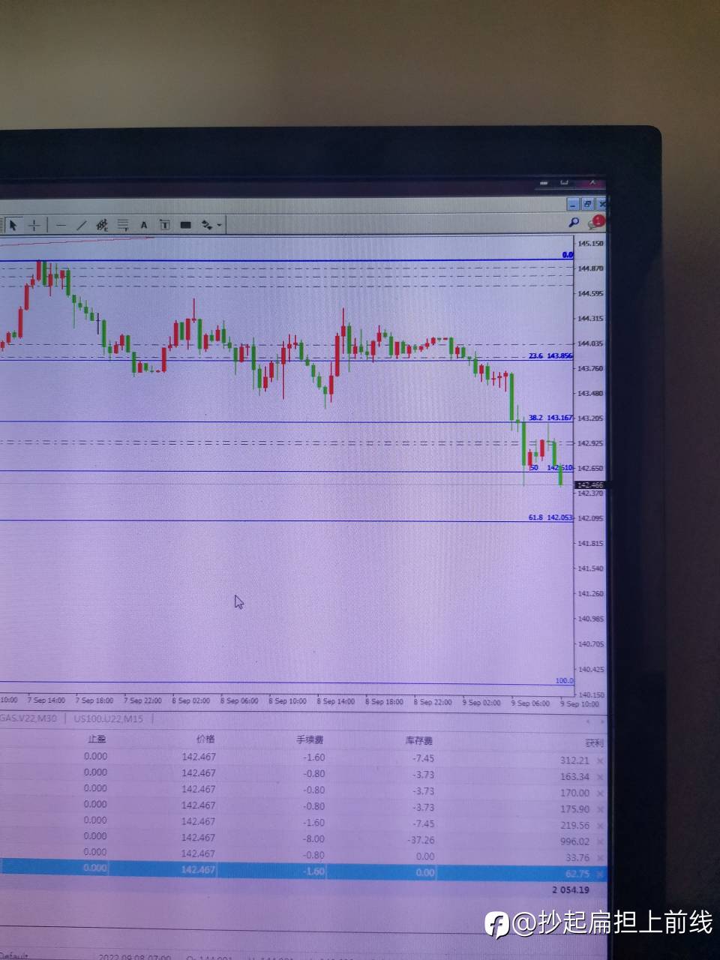
Task: Open the notifications chat icon with badge
Action: point(596,222)
